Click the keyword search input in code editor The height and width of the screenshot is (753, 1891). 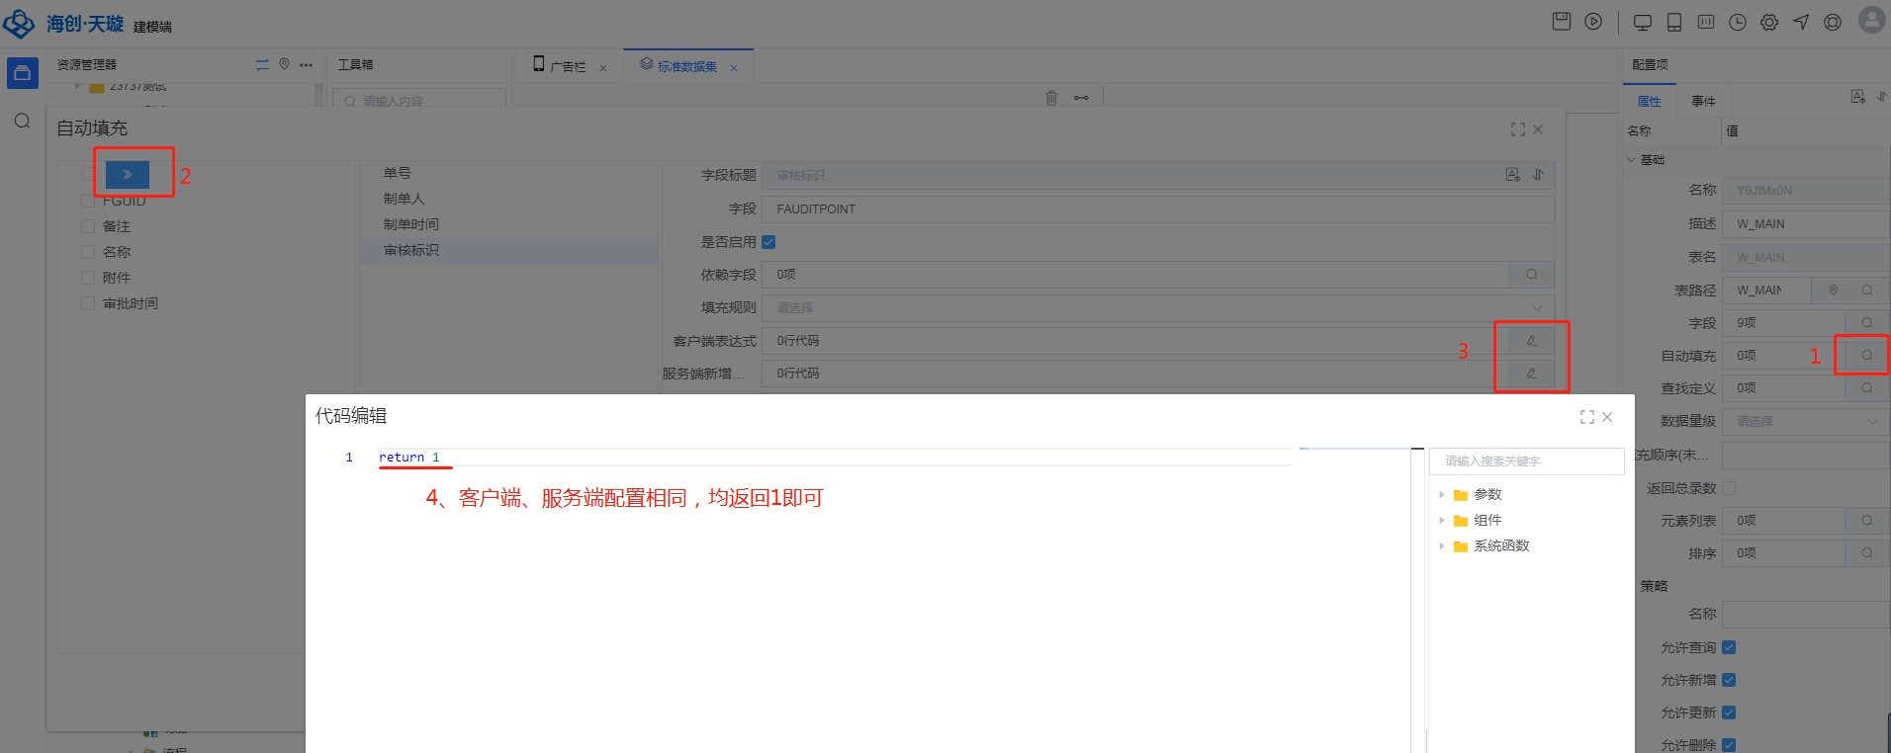tap(1526, 460)
